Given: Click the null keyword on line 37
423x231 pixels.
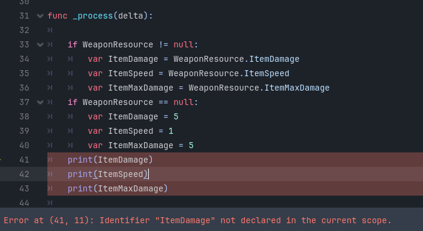Looking at the screenshot, I should [x=184, y=102].
